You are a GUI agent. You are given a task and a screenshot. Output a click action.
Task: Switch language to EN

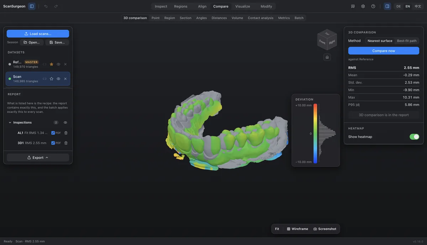[x=408, y=6]
